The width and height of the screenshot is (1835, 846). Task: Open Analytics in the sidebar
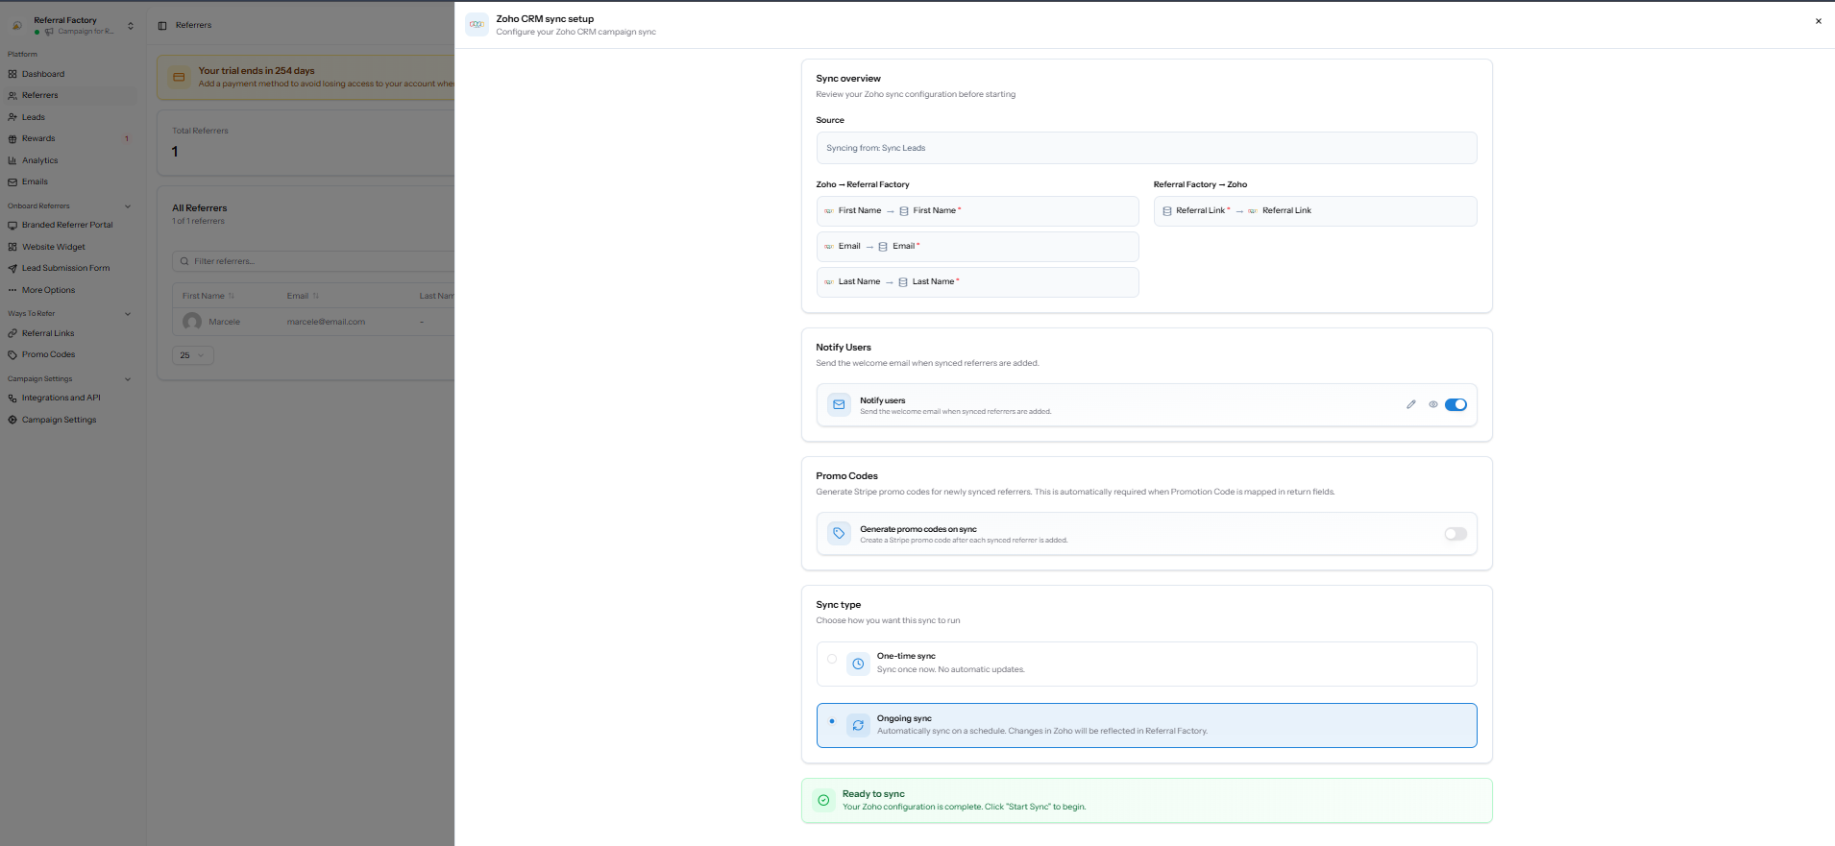[x=40, y=160]
